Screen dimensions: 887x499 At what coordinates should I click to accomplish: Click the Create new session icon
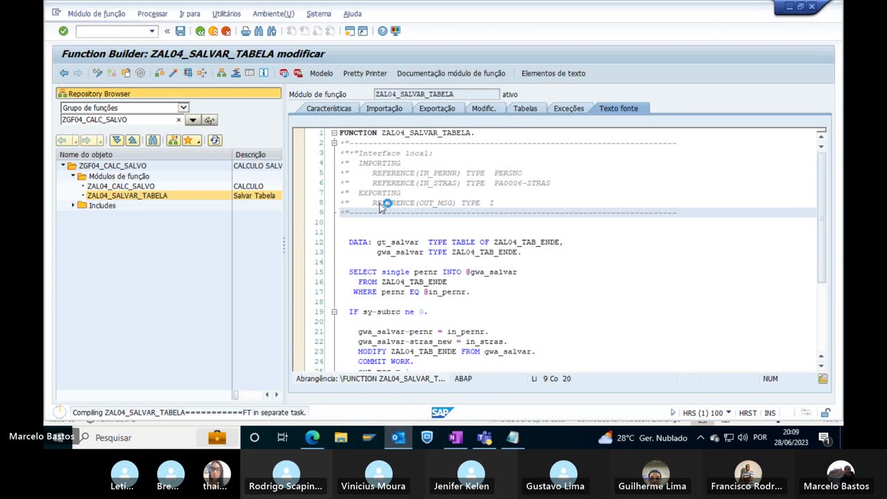click(350, 31)
